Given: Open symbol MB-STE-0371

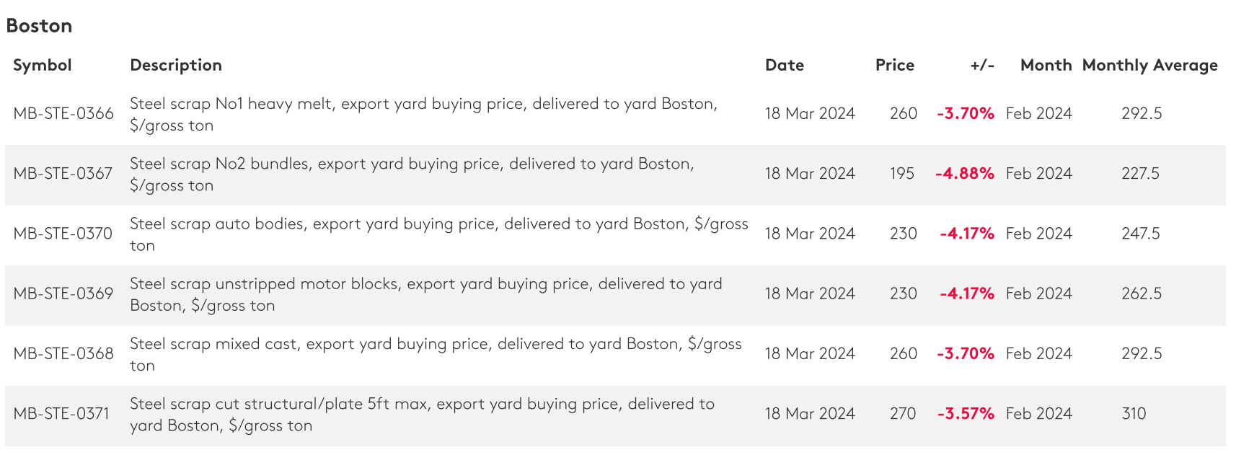Looking at the screenshot, I should click(61, 414).
